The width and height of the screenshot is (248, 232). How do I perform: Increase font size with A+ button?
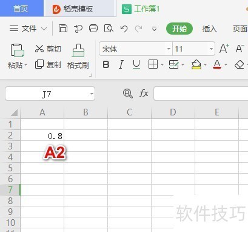[224, 49]
